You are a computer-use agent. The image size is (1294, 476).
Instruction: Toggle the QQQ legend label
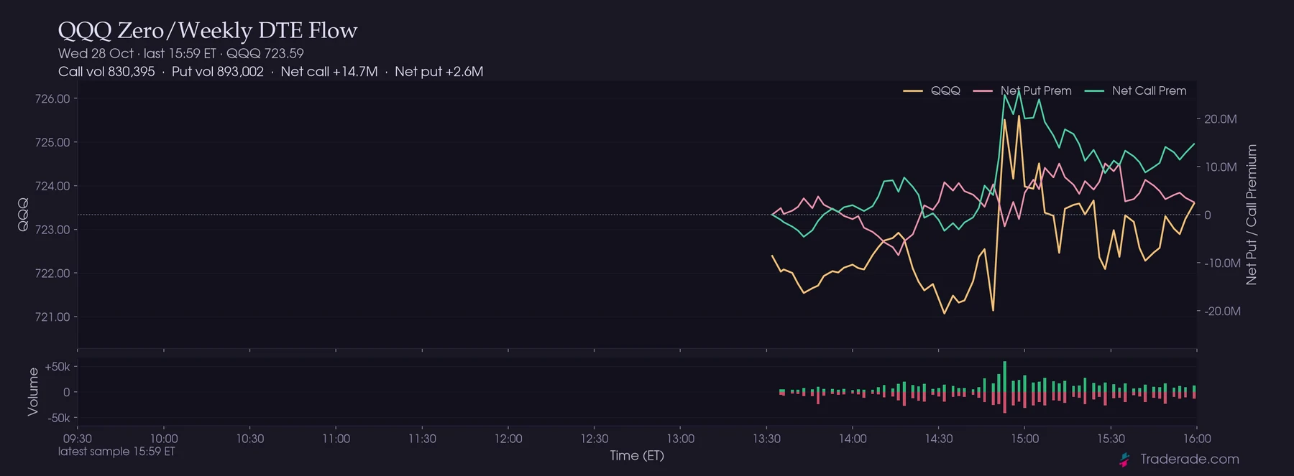click(x=945, y=90)
